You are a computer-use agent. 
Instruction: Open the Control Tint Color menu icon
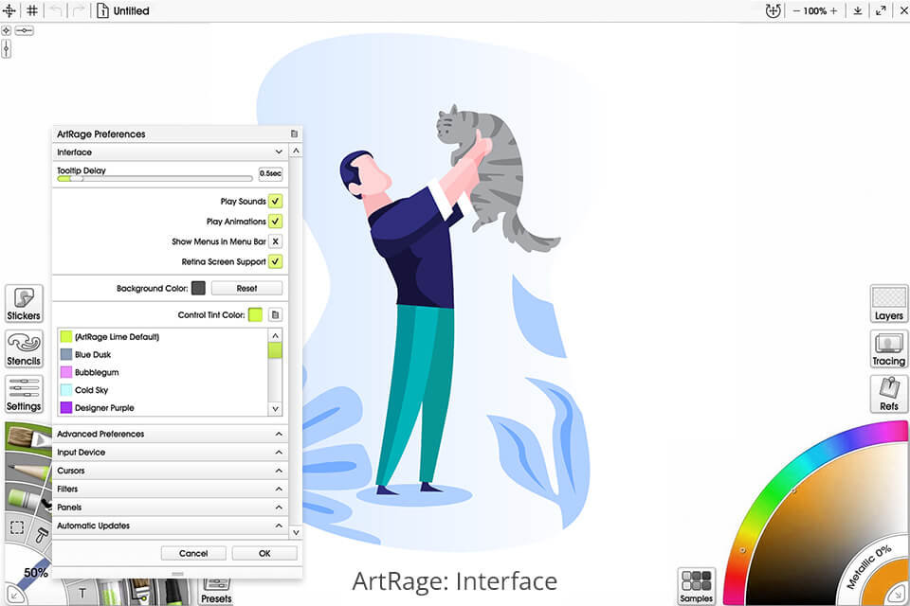point(276,315)
